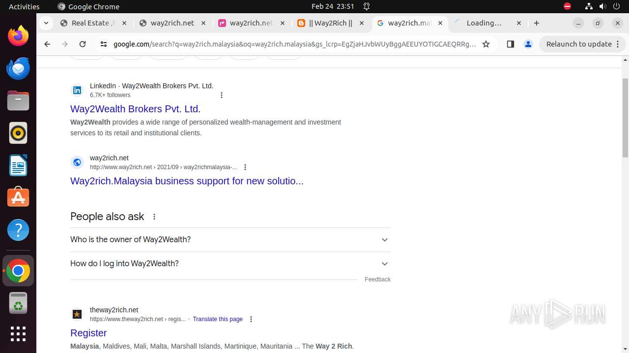
Task: Expand "How do I log into Way2Wealth?"
Action: [x=230, y=264]
